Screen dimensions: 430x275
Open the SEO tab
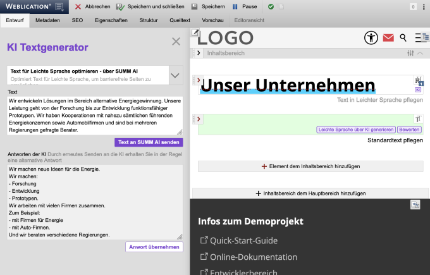[x=77, y=20]
